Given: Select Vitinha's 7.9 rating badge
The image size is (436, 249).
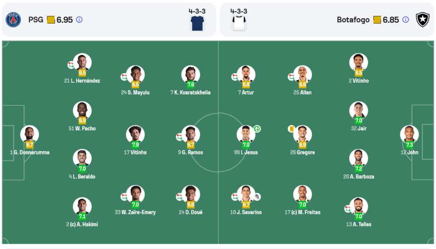Looking at the screenshot, I should tap(135, 145).
